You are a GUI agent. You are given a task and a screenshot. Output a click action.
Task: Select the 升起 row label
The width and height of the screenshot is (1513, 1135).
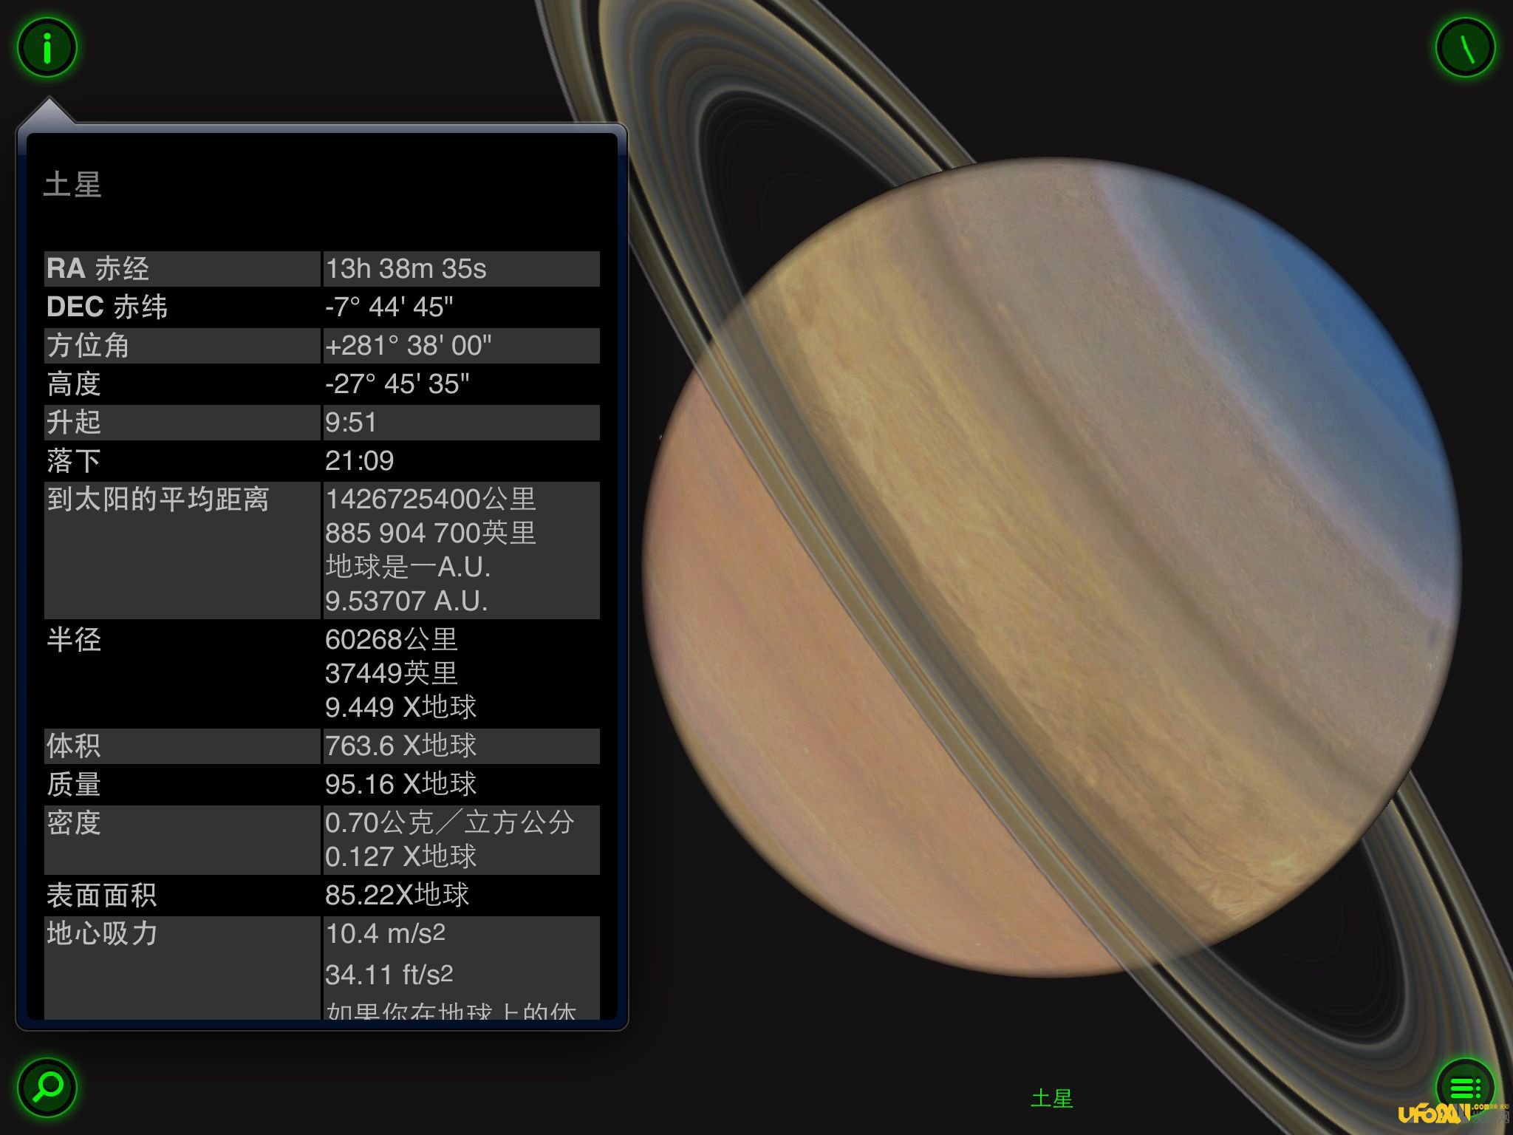point(74,422)
